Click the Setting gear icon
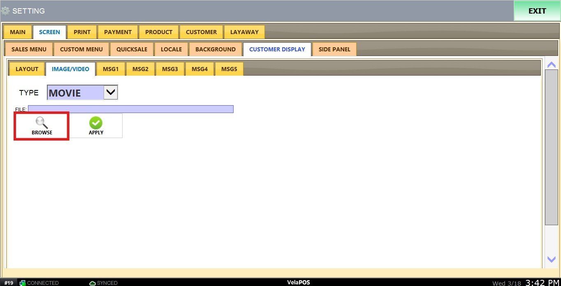 [x=5, y=11]
